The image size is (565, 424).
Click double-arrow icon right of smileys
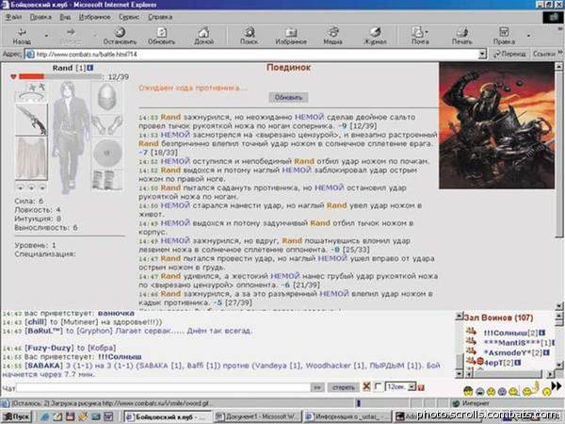tap(557, 386)
